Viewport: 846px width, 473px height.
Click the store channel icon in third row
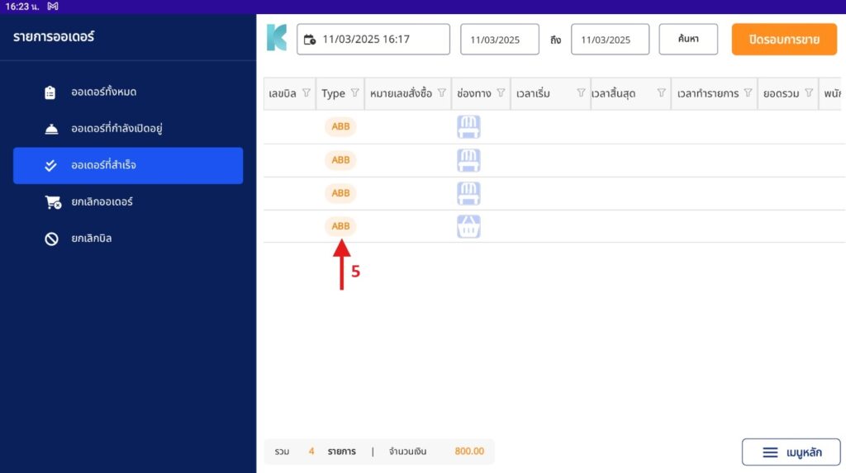click(x=468, y=193)
